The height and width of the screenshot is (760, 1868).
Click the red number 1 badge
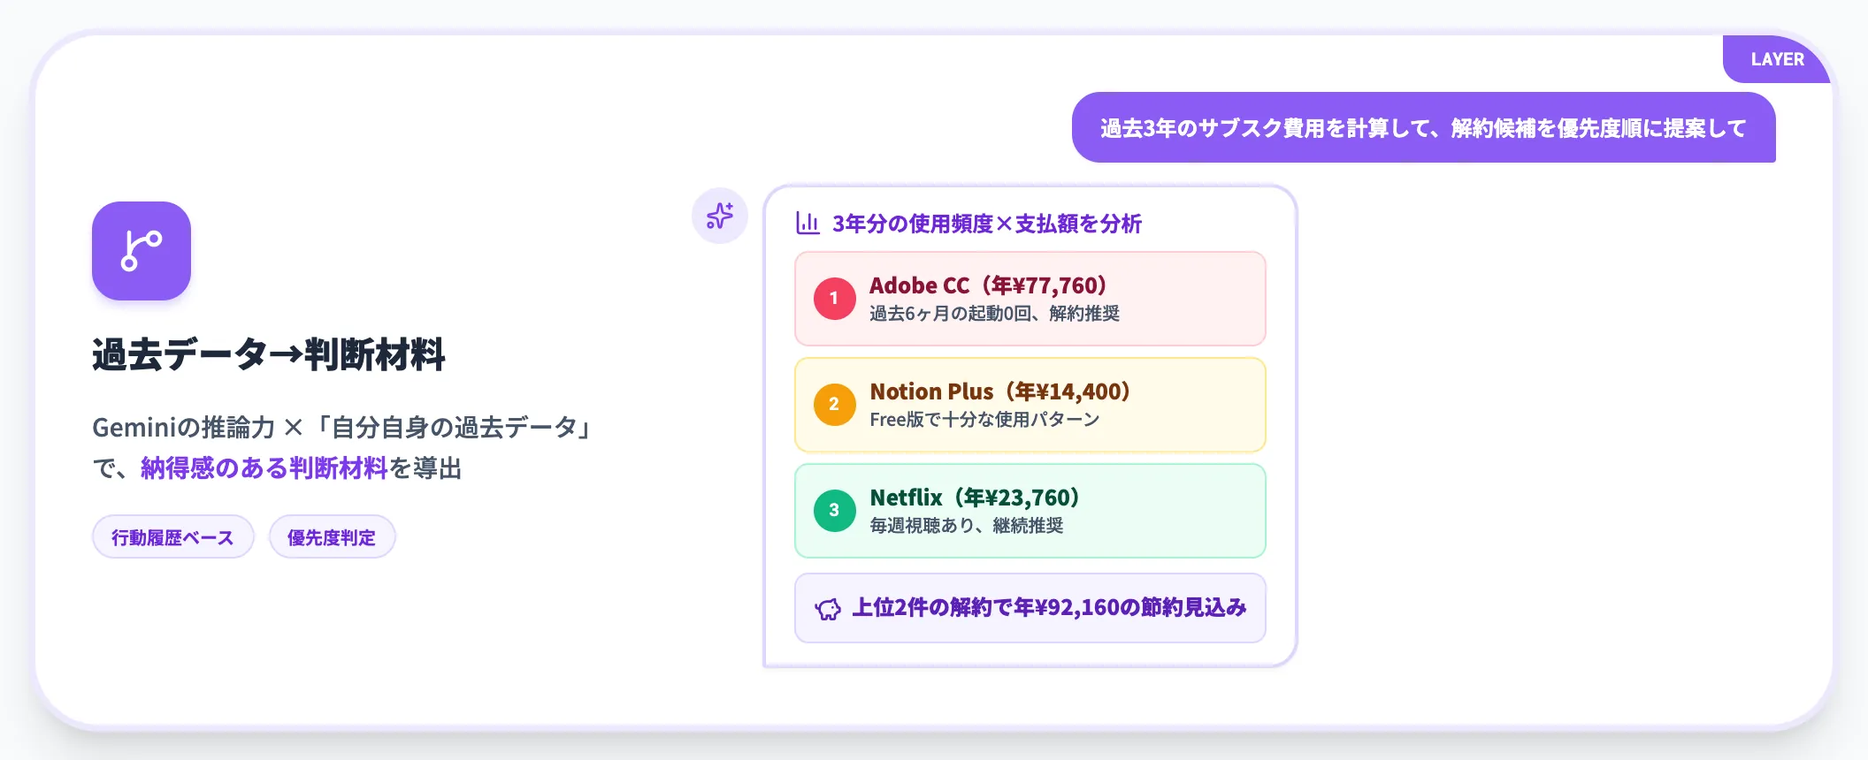(x=834, y=299)
